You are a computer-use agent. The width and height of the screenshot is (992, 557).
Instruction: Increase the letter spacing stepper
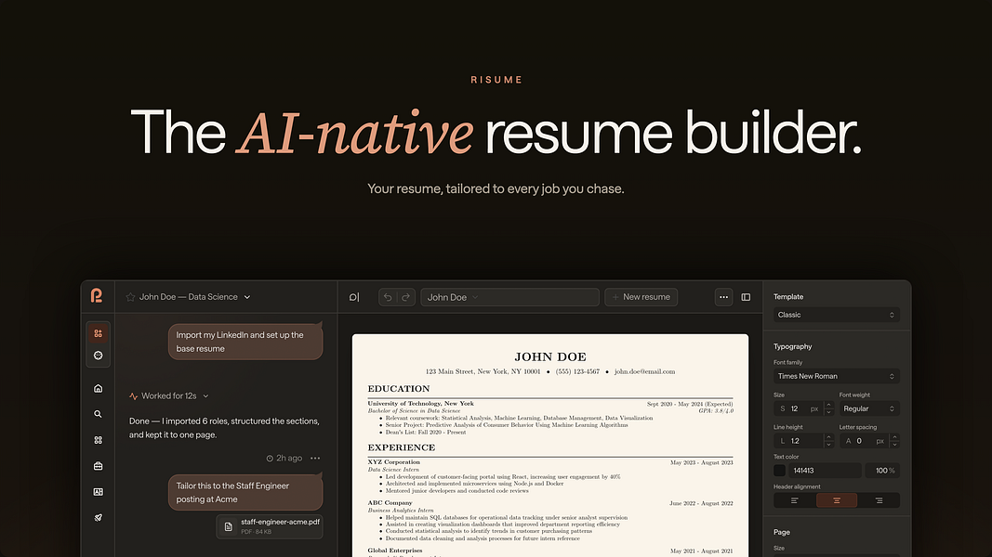pos(894,437)
